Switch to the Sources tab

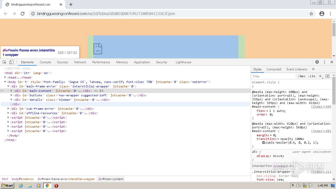tap(62, 62)
